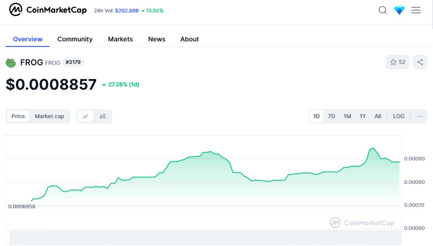The image size is (433, 246).
Task: Select Price chart mode
Action: 18,116
